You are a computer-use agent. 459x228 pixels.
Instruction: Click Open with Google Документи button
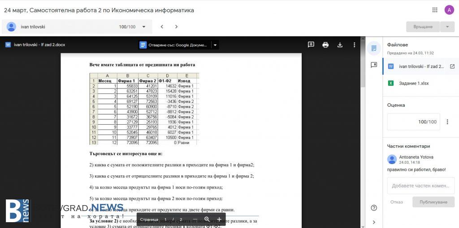click(x=174, y=45)
